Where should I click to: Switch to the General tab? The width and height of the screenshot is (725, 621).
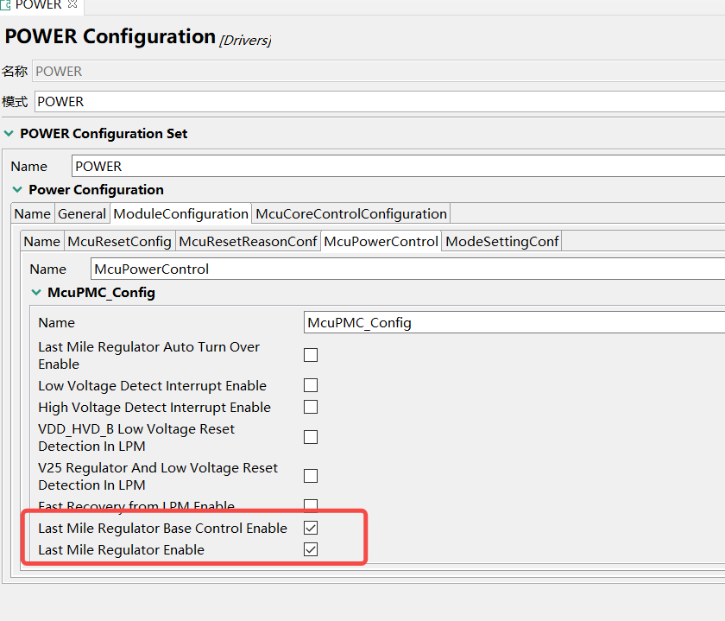click(82, 213)
